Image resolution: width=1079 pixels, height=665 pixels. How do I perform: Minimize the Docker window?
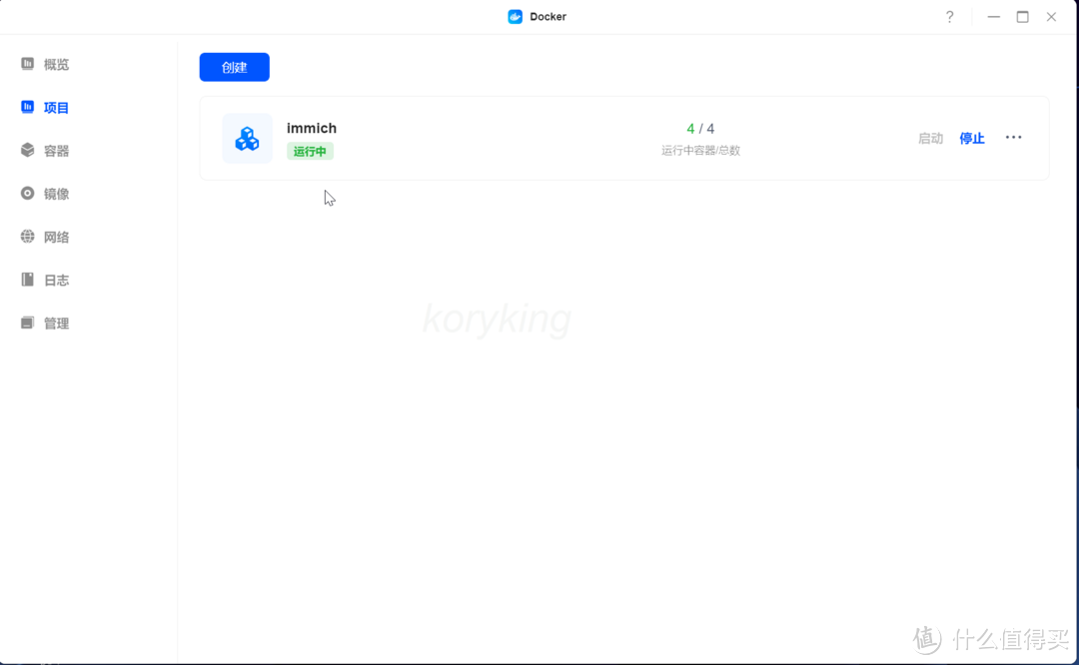pos(993,17)
